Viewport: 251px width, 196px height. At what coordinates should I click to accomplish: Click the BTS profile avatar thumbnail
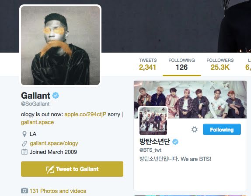153,121
